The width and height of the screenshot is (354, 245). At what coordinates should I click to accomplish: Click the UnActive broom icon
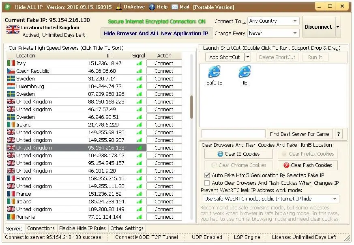119,7
